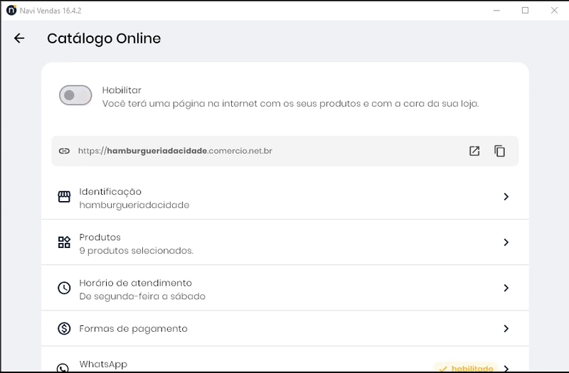This screenshot has height=373, width=569.
Task: Click the Horário de atendimento clock icon
Action: (64, 288)
